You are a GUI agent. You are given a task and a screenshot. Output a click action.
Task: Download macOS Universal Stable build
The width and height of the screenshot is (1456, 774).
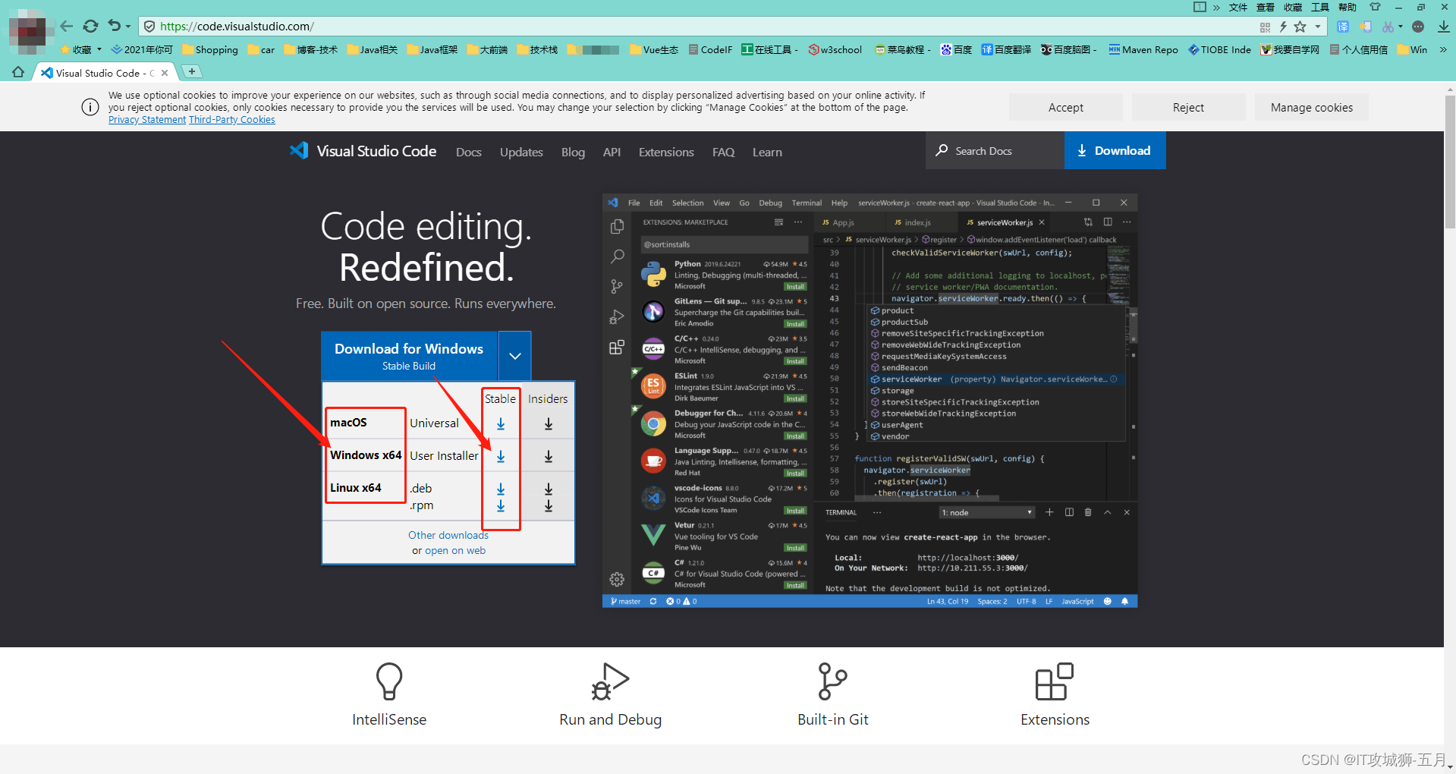tap(501, 424)
